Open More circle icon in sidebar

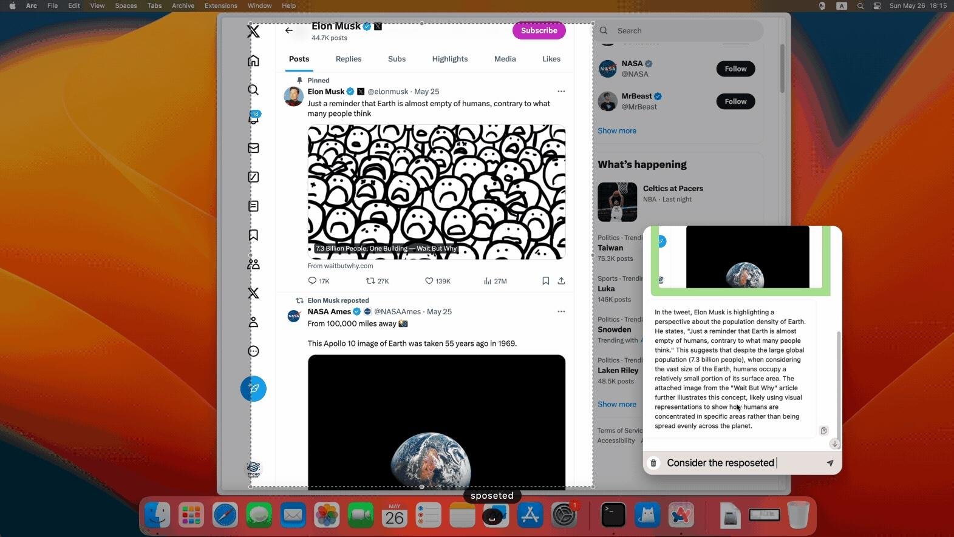point(254,351)
